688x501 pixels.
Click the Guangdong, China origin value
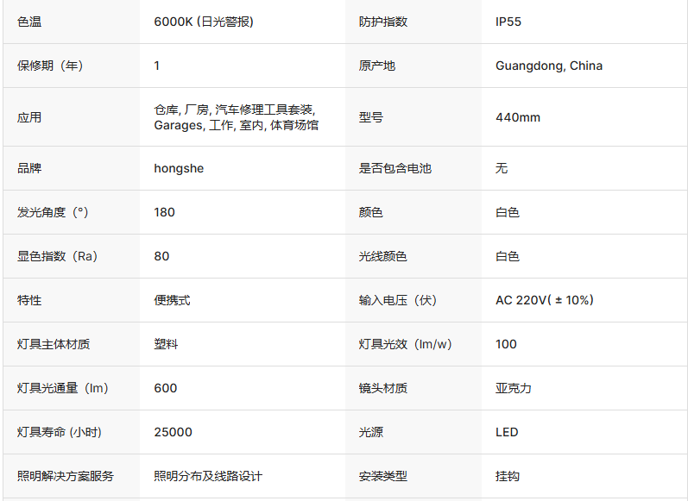point(549,66)
